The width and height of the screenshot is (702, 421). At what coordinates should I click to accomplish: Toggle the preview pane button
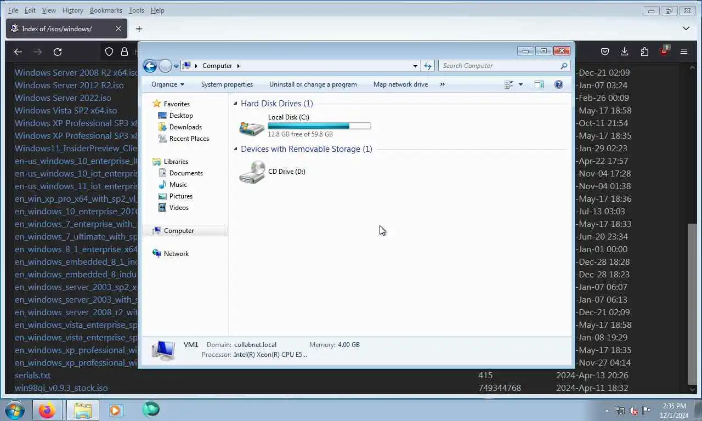(539, 84)
